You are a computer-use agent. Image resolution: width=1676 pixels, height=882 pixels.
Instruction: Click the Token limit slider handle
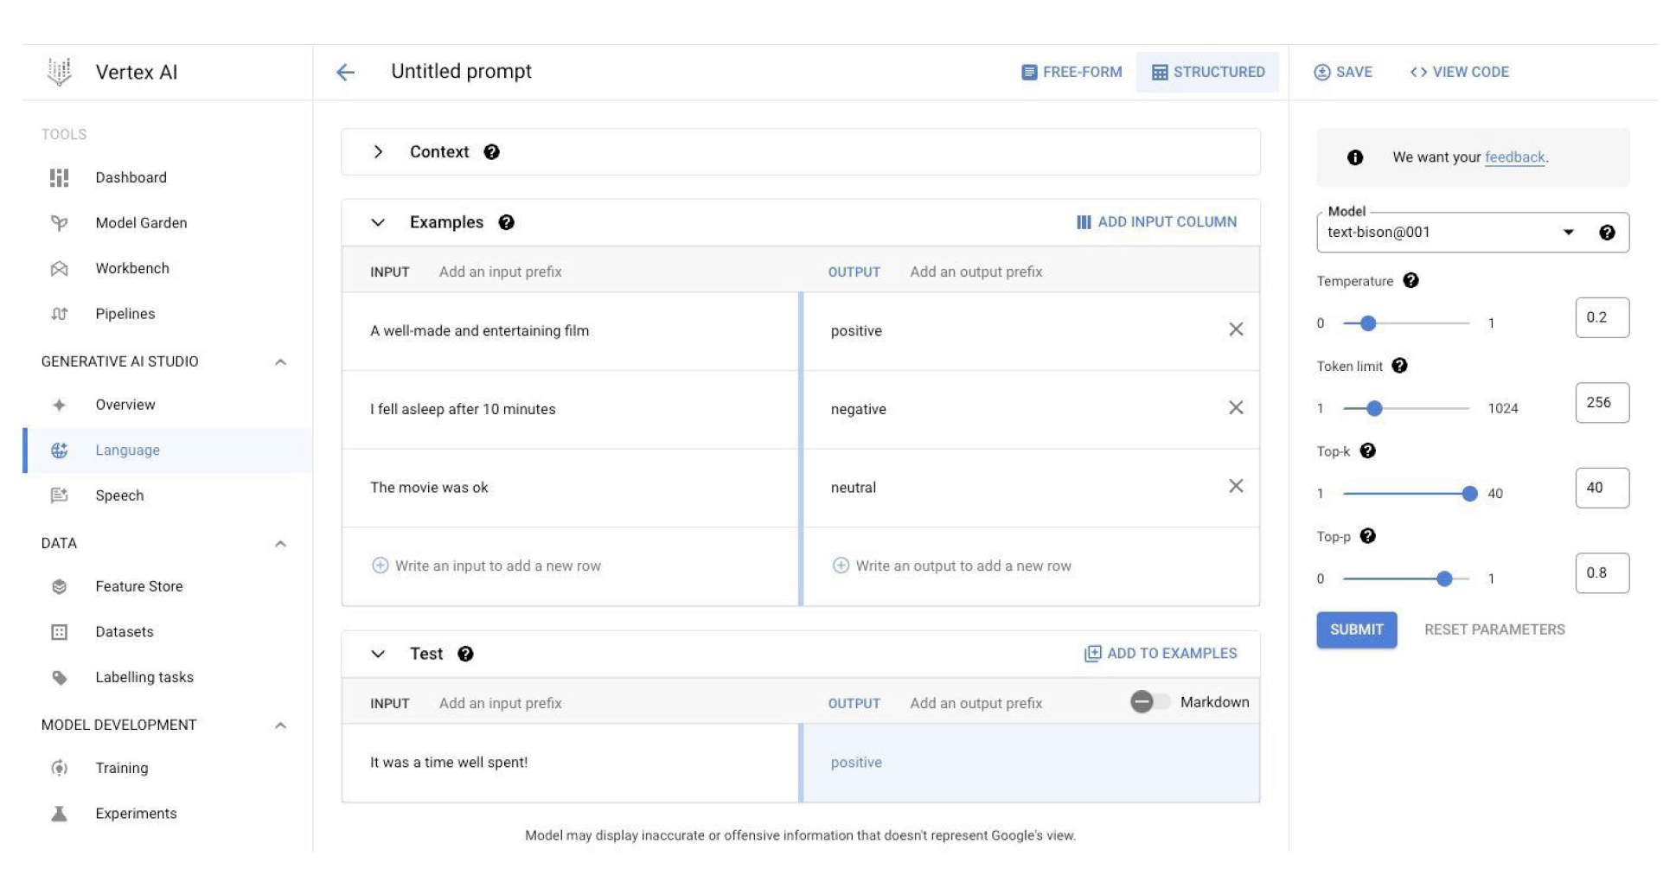point(1374,408)
